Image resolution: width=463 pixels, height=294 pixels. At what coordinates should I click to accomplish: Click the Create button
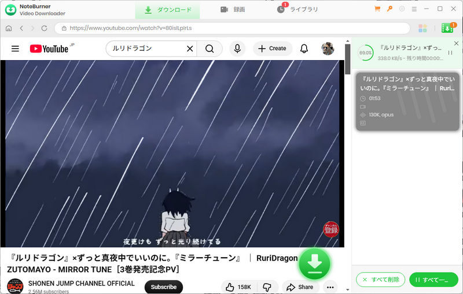273,49
